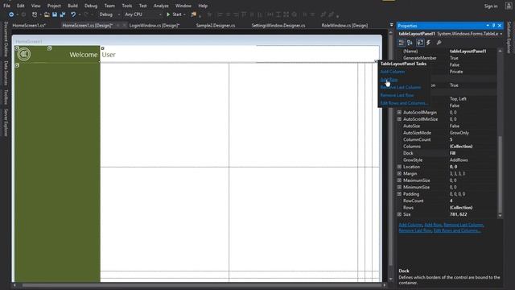Select Alphabetical sort in Properties panel
The image size is (515, 290).
pos(410,43)
